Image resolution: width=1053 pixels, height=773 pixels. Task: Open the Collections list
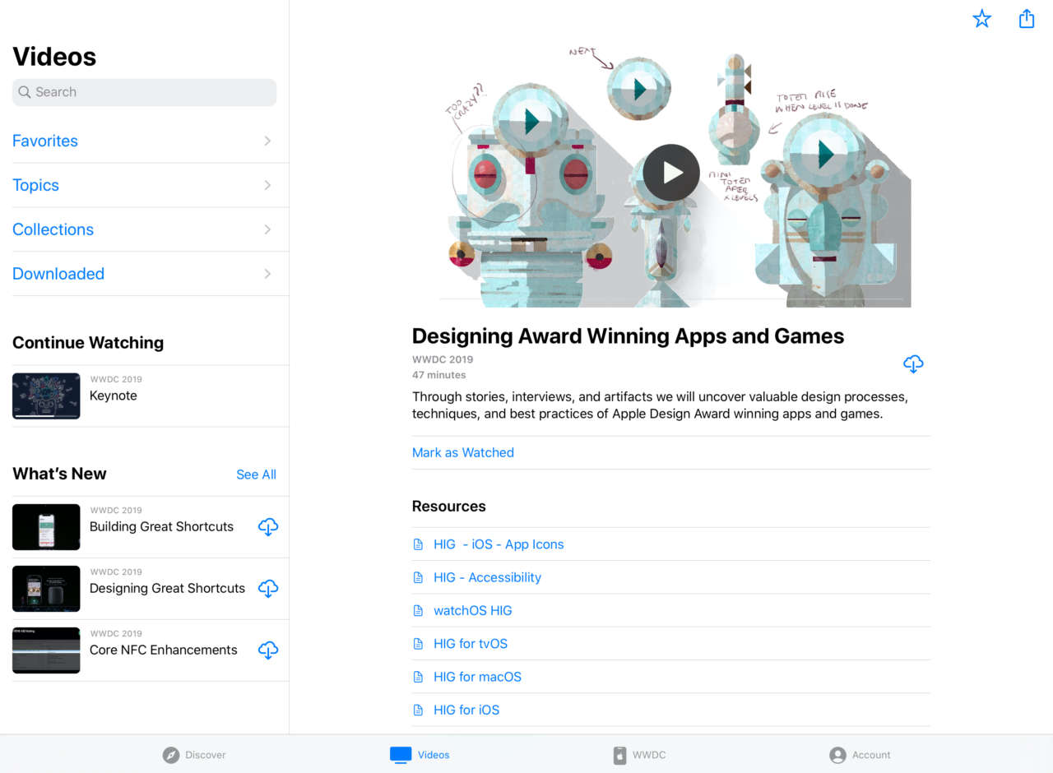point(151,229)
